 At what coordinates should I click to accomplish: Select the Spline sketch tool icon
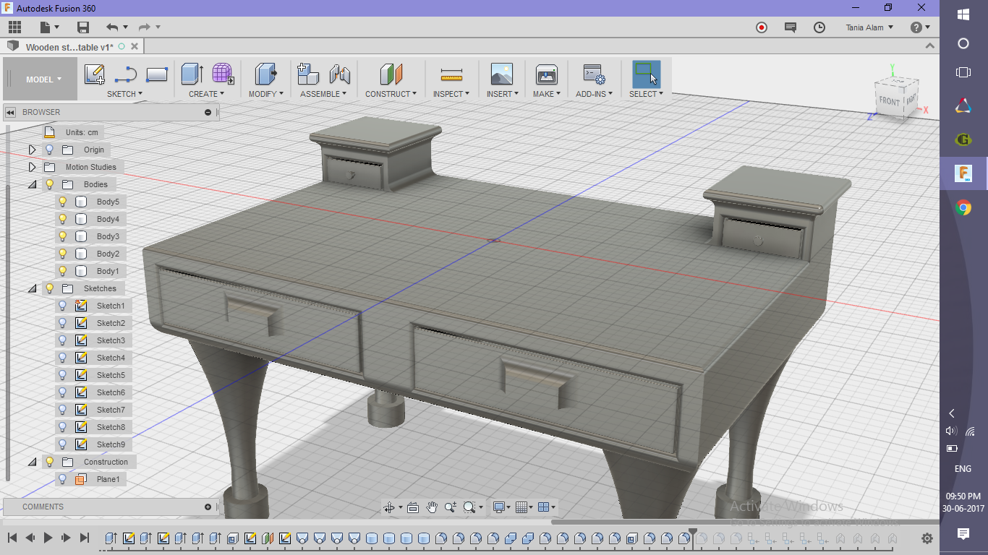tap(126, 74)
